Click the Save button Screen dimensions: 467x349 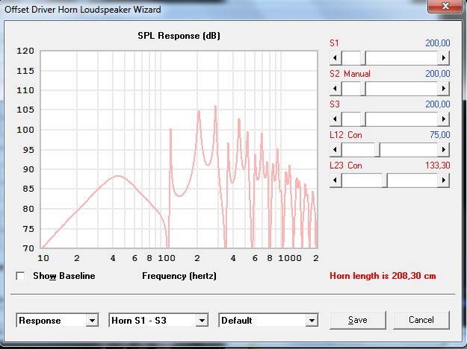point(358,320)
